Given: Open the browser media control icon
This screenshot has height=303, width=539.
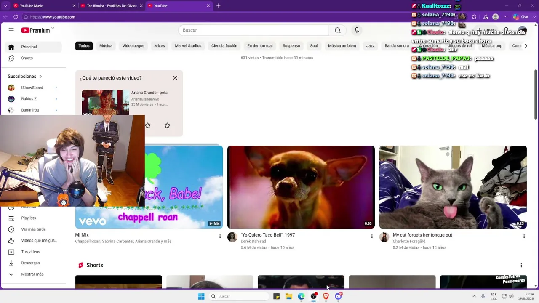Looking at the screenshot, I should (486, 17).
